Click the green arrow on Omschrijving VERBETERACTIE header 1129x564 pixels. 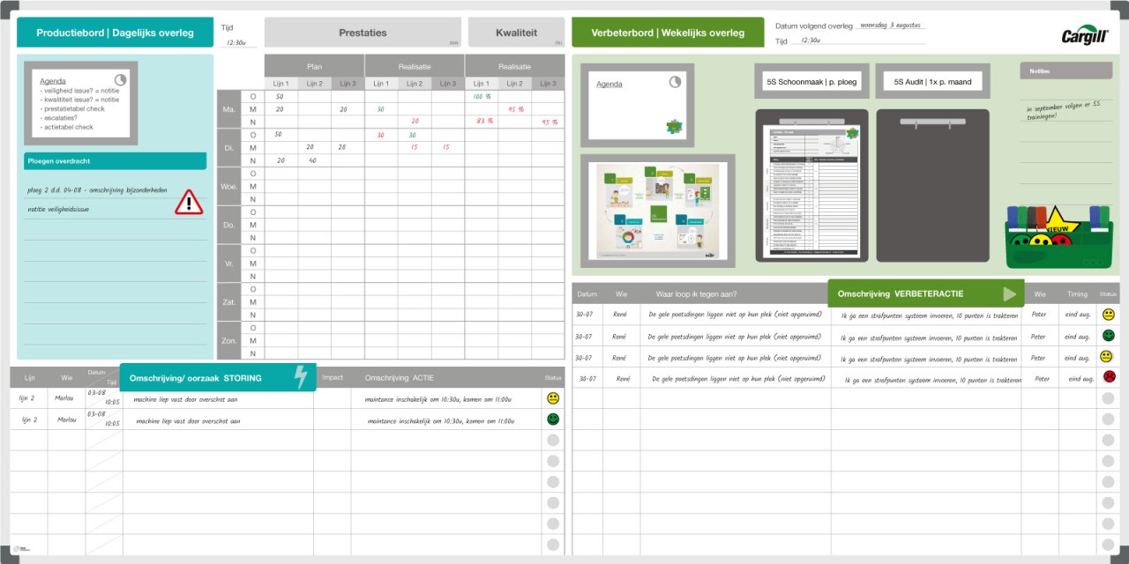pos(1011,293)
